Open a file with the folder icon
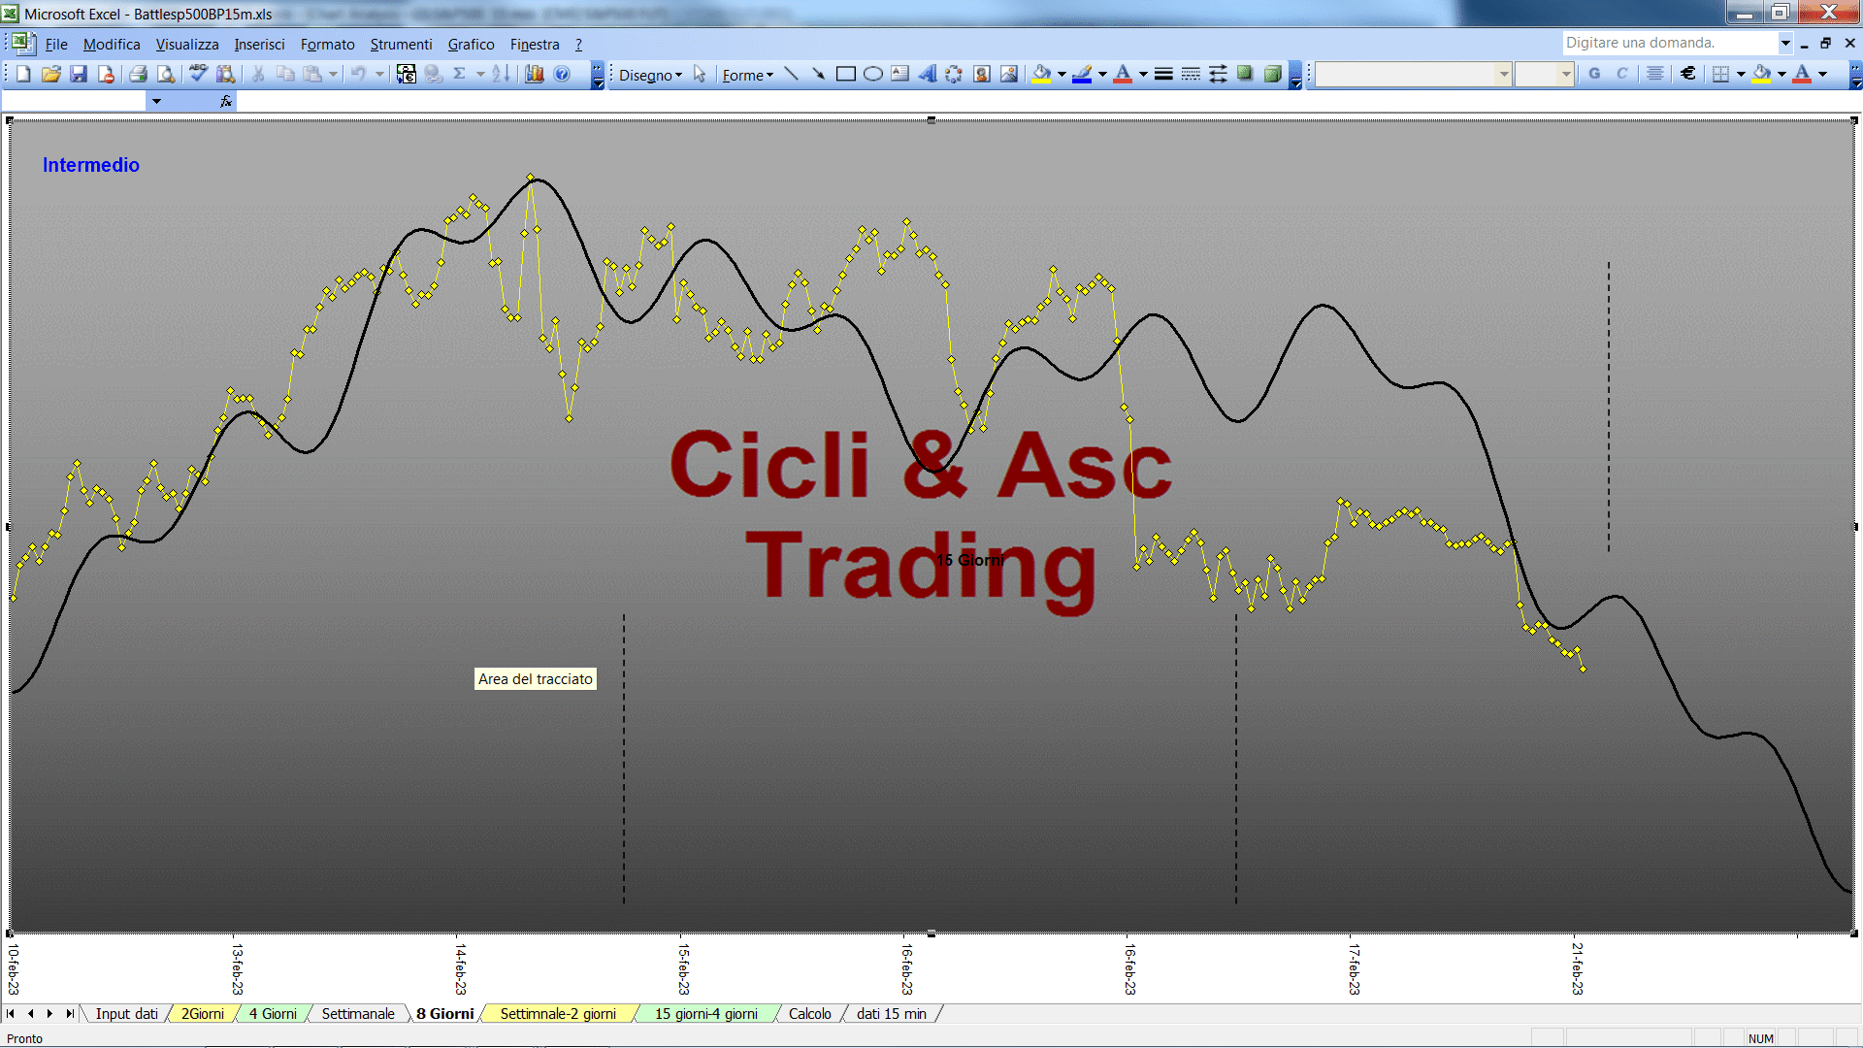The width and height of the screenshot is (1863, 1048). click(x=51, y=74)
